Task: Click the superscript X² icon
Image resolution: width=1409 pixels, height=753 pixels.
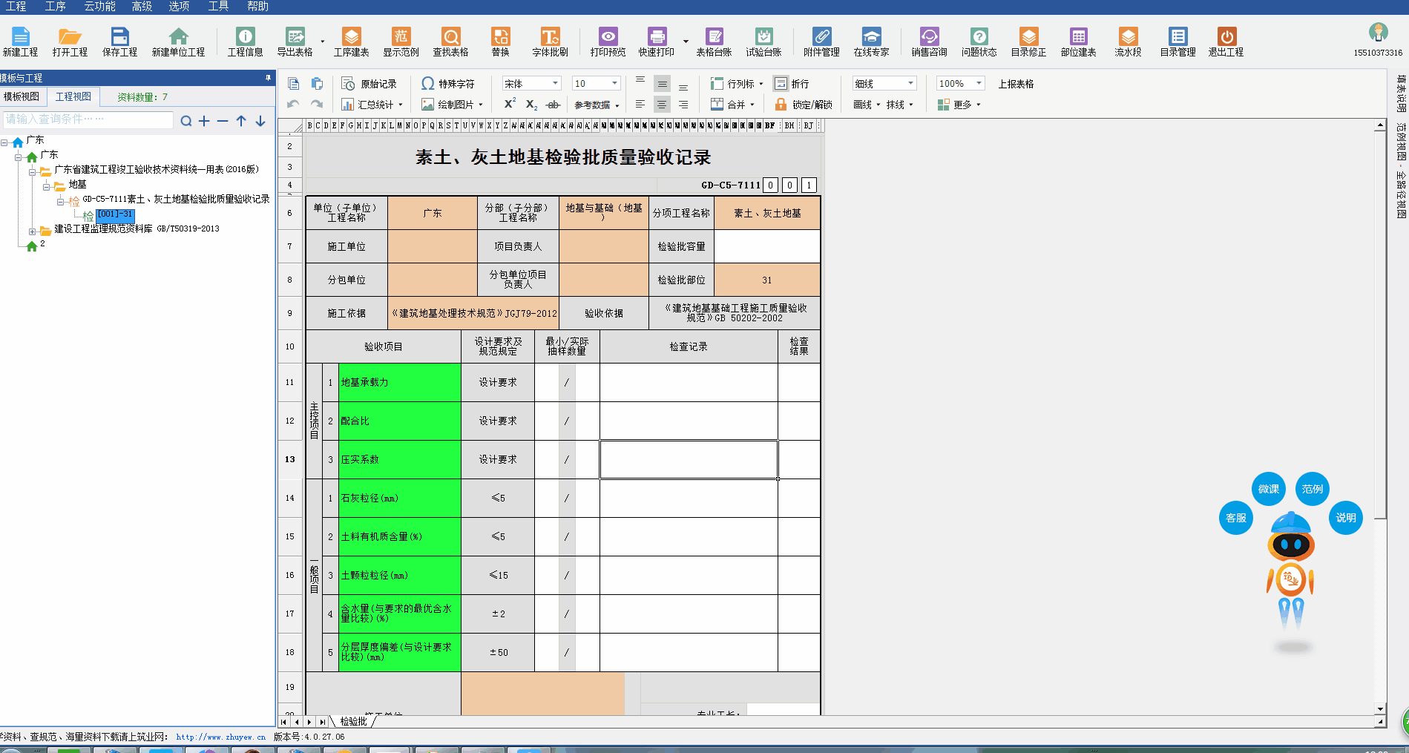Action: (x=510, y=104)
